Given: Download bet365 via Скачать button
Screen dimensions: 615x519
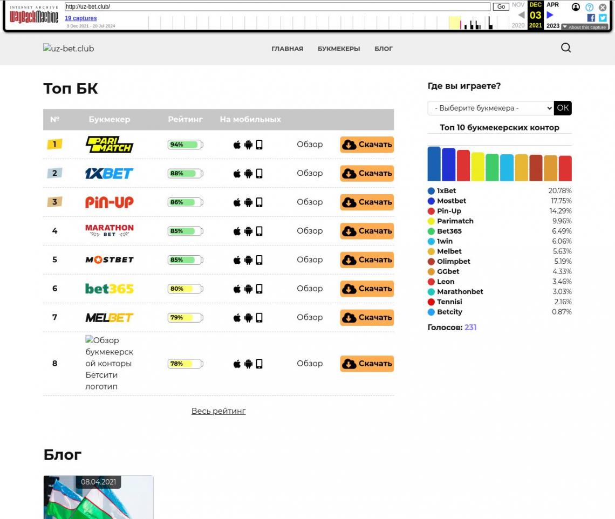Looking at the screenshot, I should coord(367,289).
